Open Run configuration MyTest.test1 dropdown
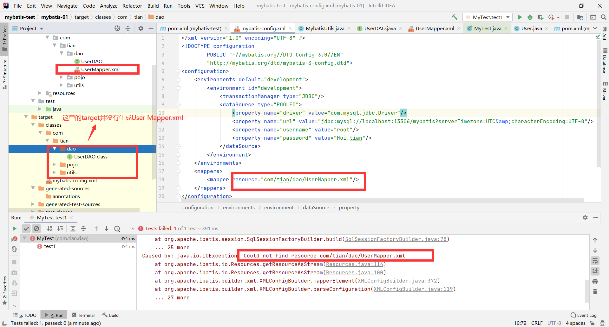The image size is (609, 327). (488, 17)
